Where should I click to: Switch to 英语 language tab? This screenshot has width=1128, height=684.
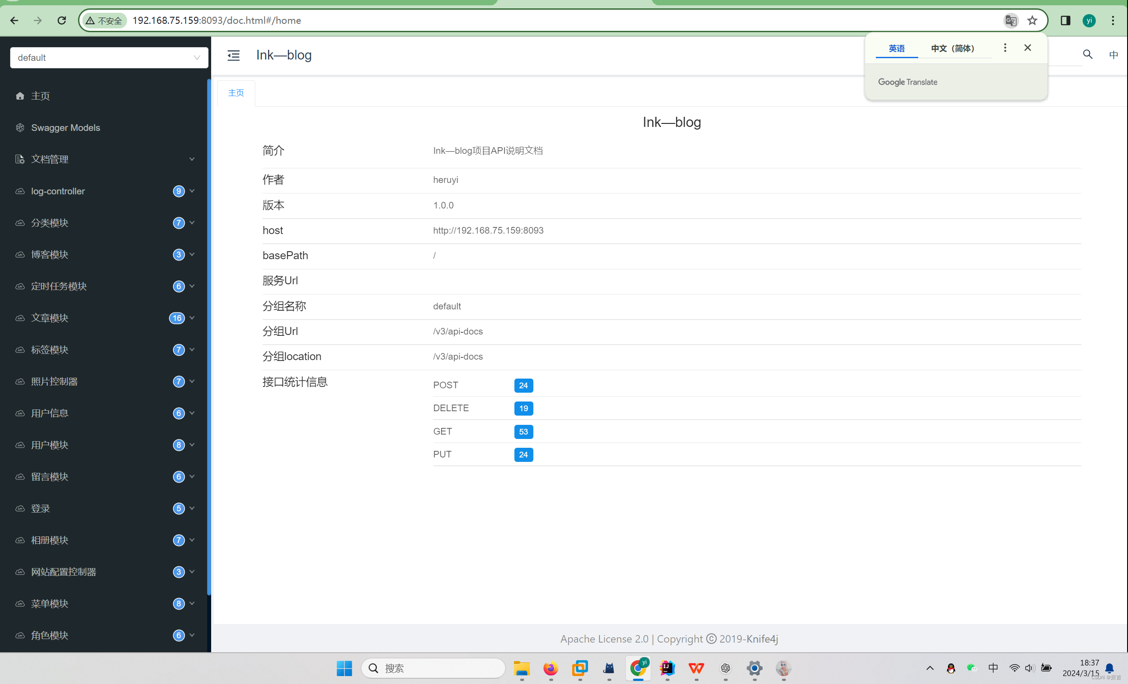(x=897, y=48)
